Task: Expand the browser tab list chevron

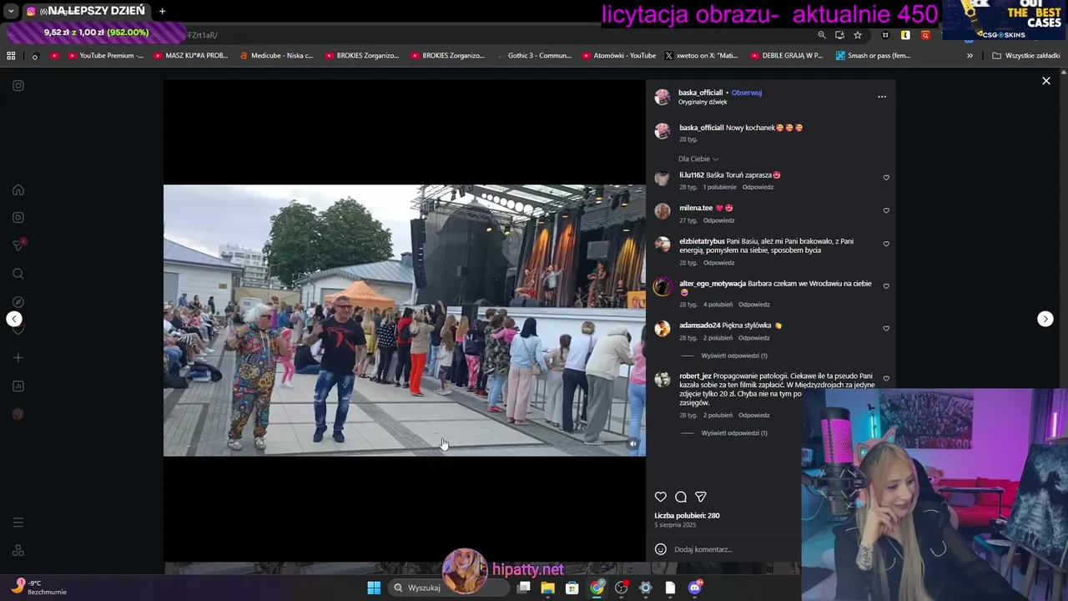Action: (x=11, y=11)
